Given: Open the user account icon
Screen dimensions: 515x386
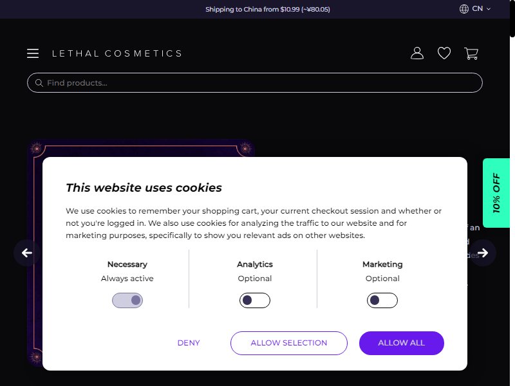Looking at the screenshot, I should (417, 53).
